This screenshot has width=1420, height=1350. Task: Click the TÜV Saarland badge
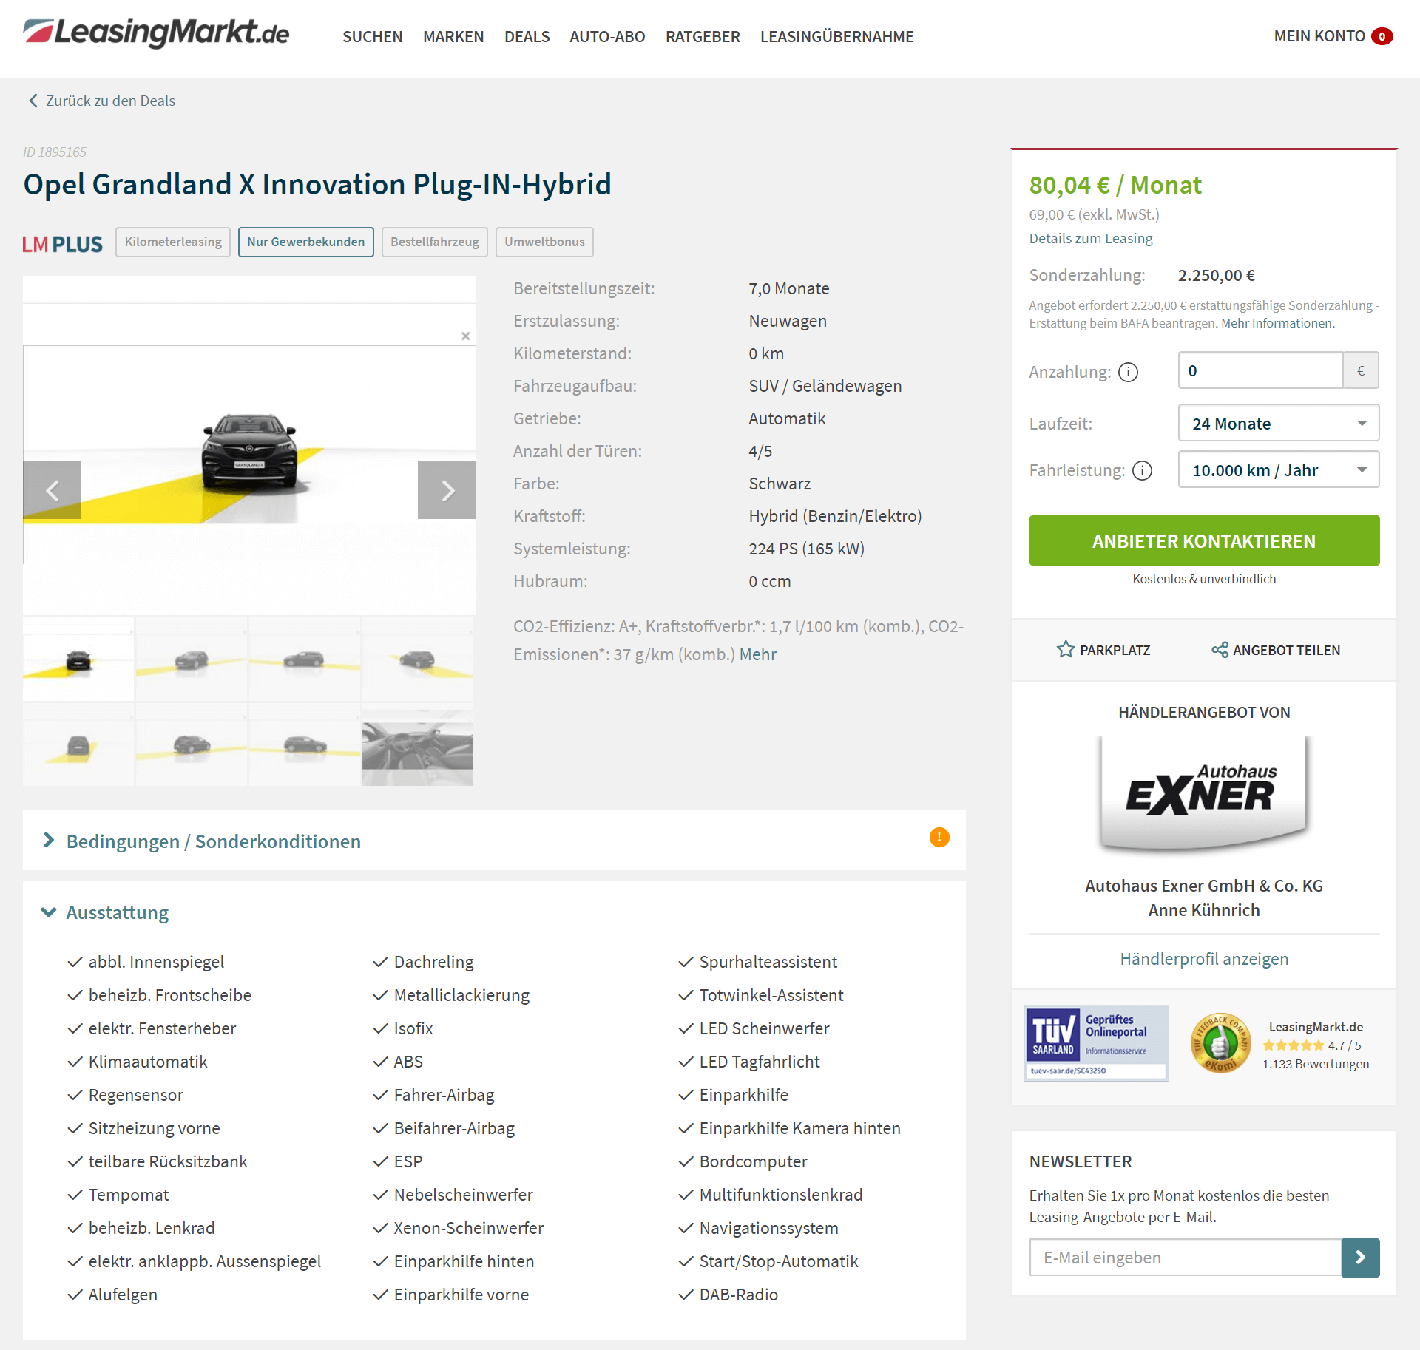pos(1096,1043)
